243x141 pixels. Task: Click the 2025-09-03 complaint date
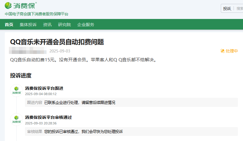(60, 51)
